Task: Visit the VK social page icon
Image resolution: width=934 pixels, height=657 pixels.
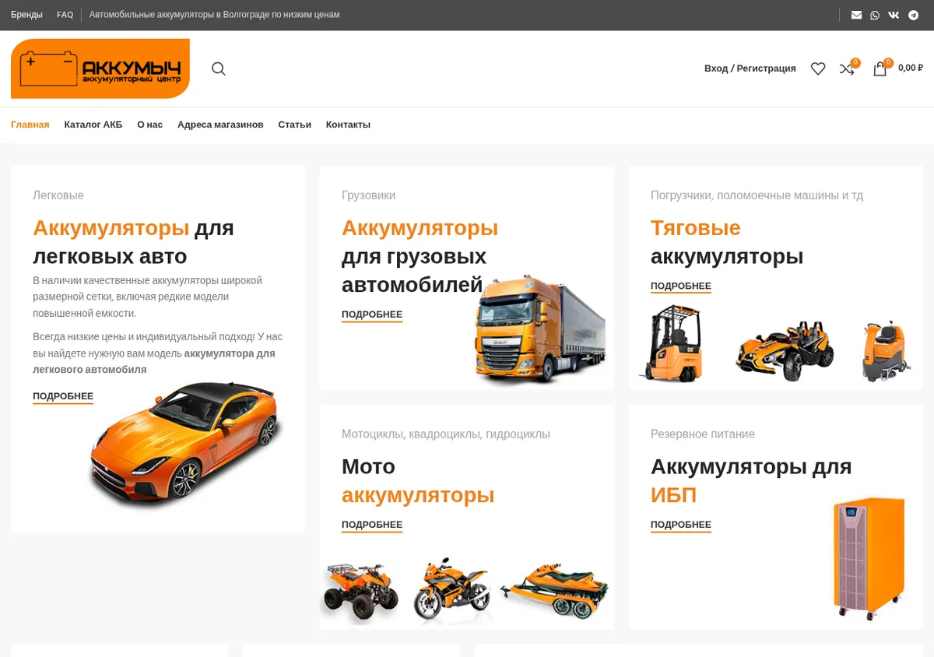Action: tap(894, 15)
